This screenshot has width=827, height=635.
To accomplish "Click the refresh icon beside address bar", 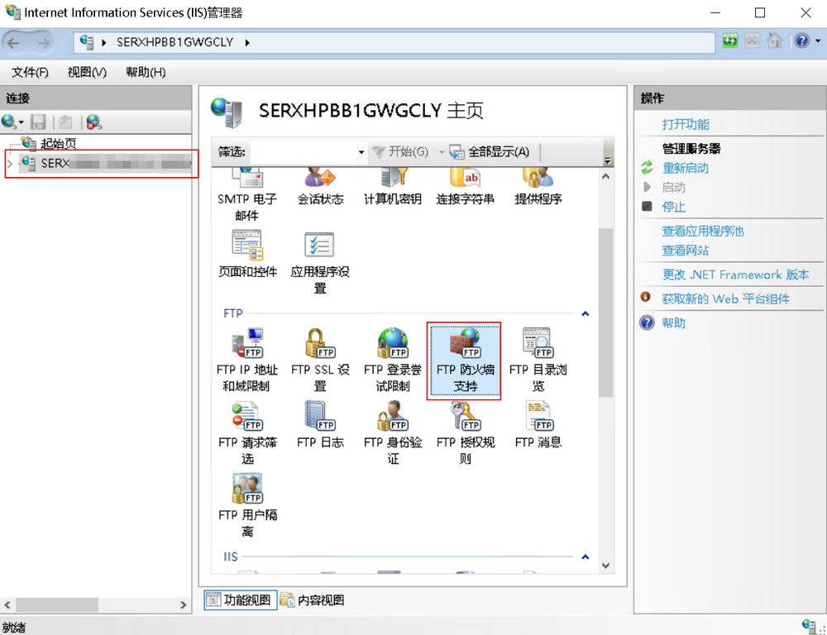I will (730, 41).
